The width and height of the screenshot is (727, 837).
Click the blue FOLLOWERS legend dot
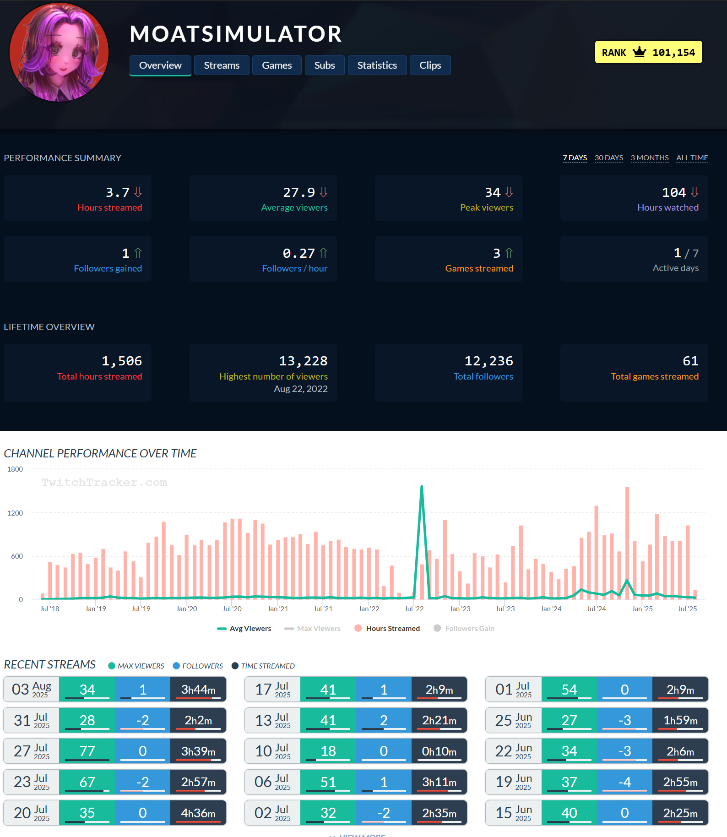click(x=176, y=666)
